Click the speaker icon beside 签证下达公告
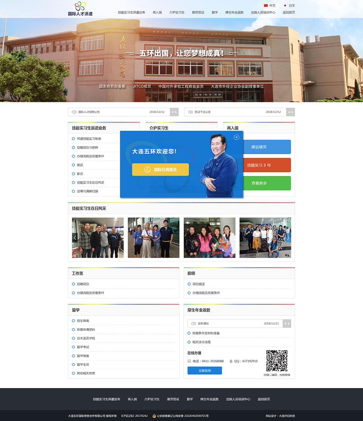 pyautogui.click(x=190, y=112)
